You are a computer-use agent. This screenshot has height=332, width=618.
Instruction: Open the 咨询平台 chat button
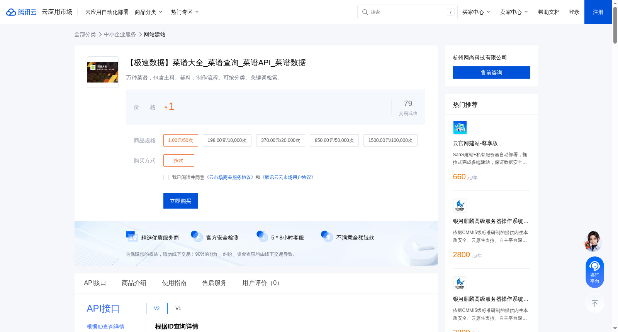click(595, 272)
